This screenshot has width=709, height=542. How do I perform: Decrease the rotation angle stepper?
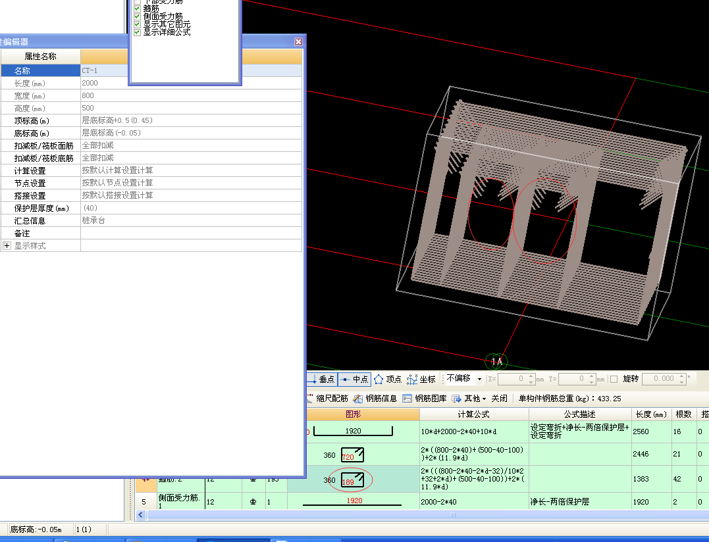click(x=682, y=382)
